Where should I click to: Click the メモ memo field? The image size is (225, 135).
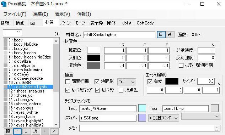click(150, 128)
